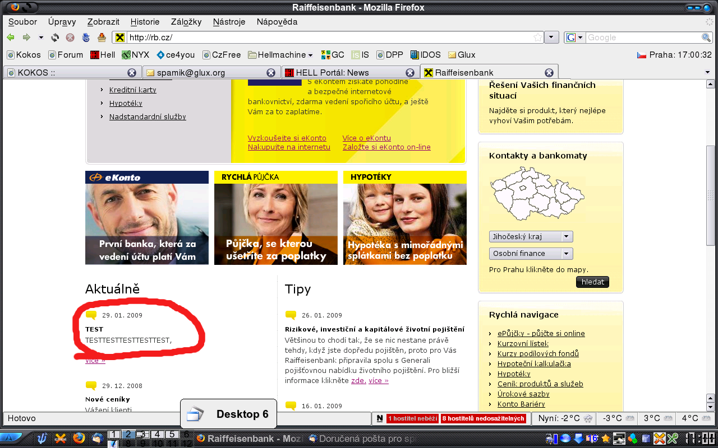Screen dimensions: 718x448
Task: Open the URL history dropdown
Action: (552, 38)
